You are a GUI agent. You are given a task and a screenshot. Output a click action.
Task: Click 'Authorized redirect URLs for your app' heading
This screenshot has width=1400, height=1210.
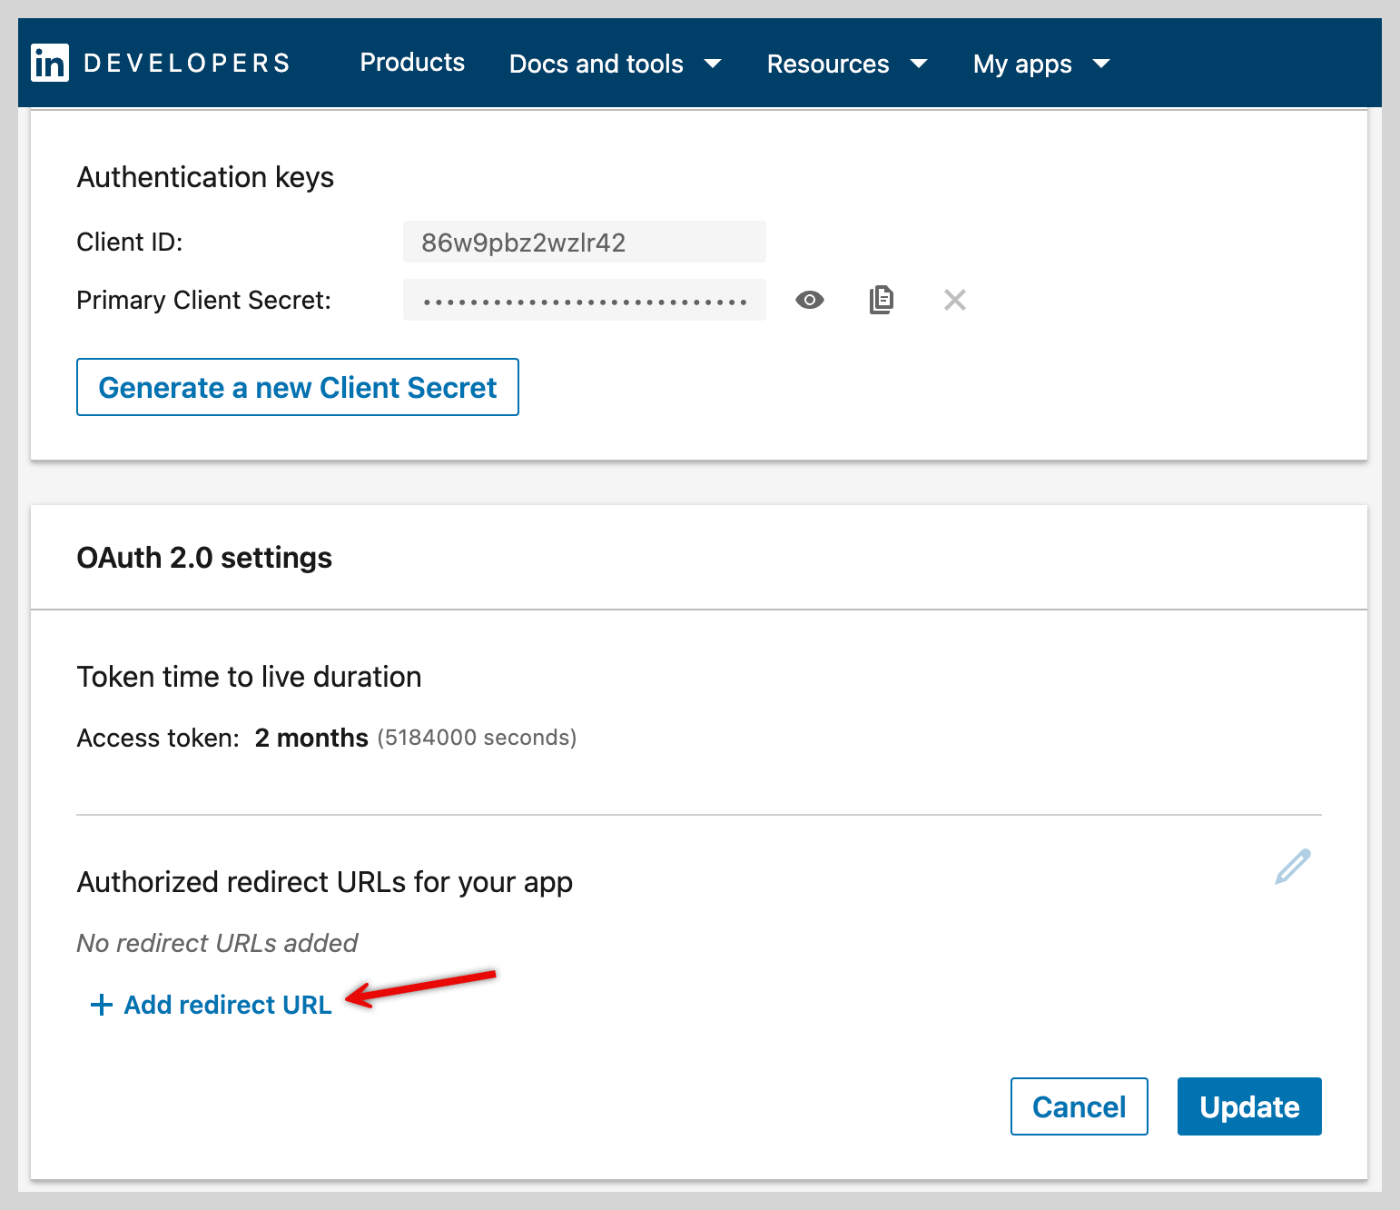click(325, 882)
